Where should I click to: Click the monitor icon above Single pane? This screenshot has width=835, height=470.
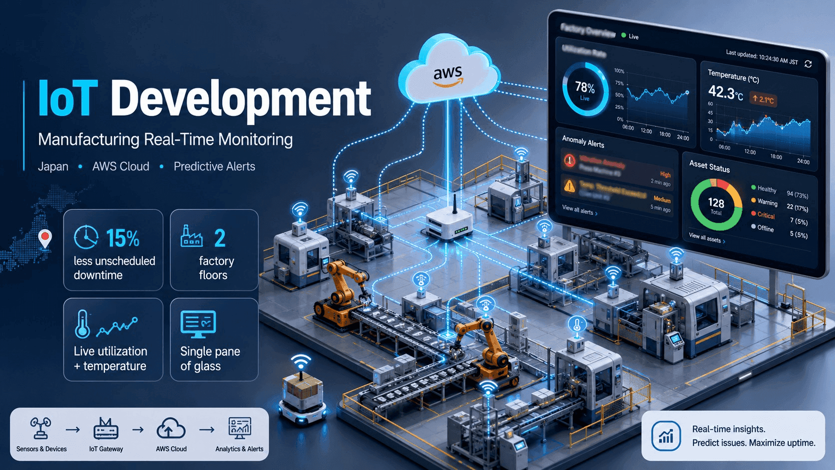(198, 325)
